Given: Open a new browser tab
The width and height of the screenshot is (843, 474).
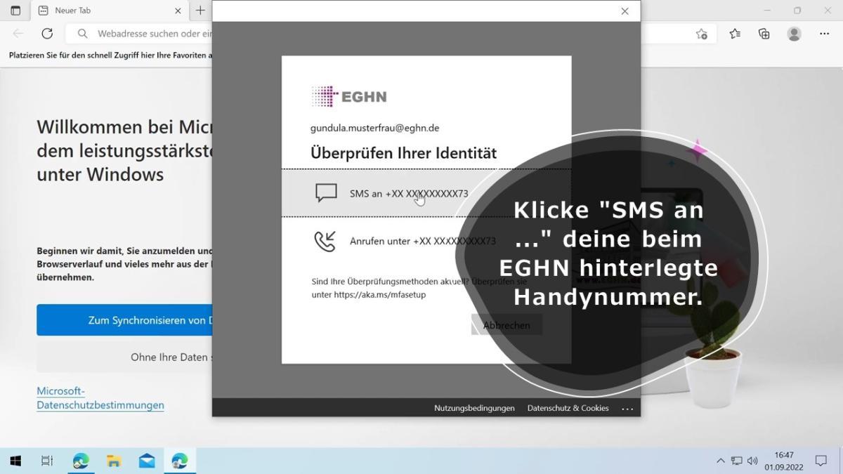Looking at the screenshot, I should point(200,11).
